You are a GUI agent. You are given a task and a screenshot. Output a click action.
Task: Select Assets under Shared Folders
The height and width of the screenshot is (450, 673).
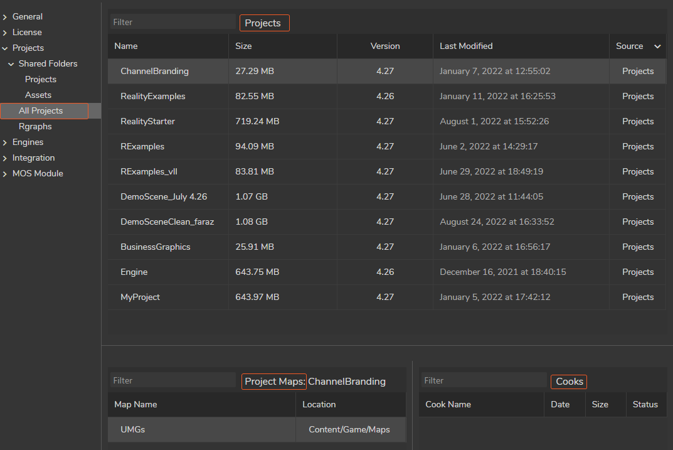pyautogui.click(x=38, y=95)
